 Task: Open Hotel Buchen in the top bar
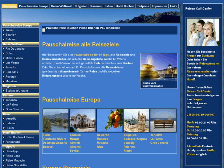pyautogui.click(x=125, y=6)
